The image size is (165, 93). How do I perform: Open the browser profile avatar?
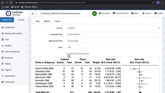[158, 3]
